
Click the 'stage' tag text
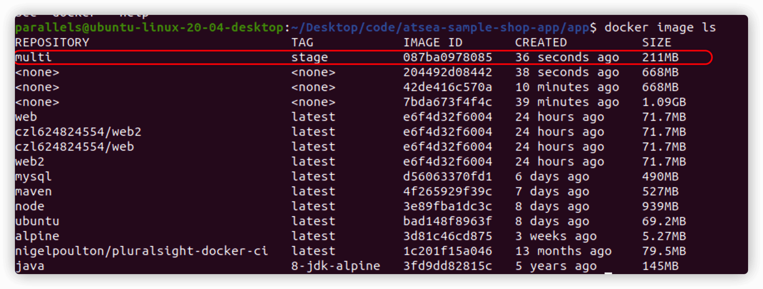(x=309, y=57)
